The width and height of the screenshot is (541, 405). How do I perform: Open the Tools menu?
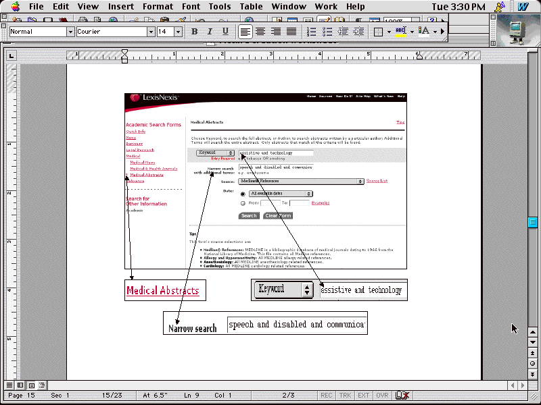221,6
